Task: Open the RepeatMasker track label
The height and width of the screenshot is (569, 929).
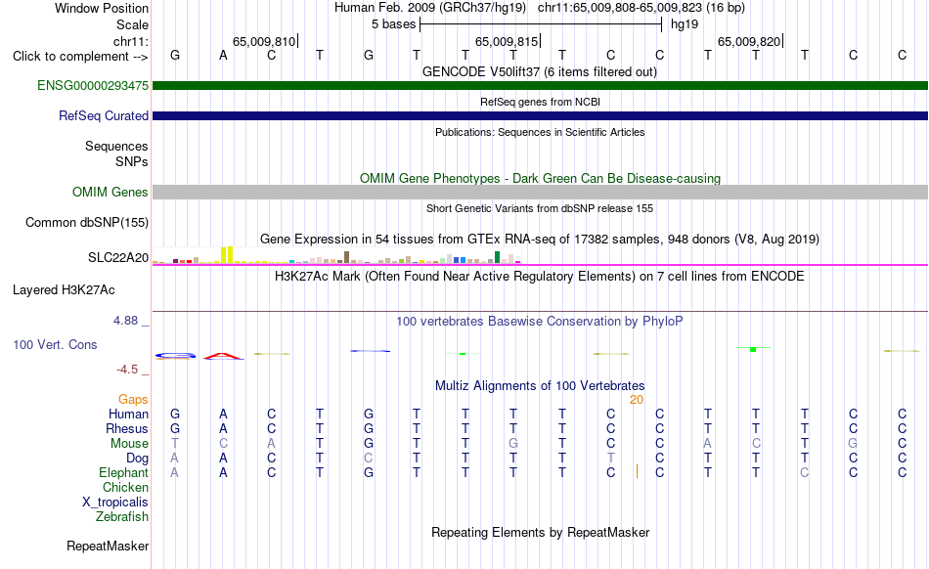Action: coord(108,546)
